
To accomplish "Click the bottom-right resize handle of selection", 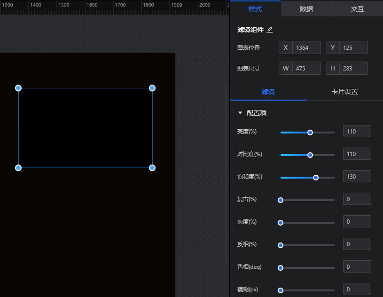I will (x=152, y=168).
